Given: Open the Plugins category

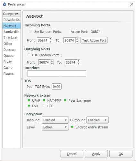Looking at the screenshot, I should click(12, 74).
